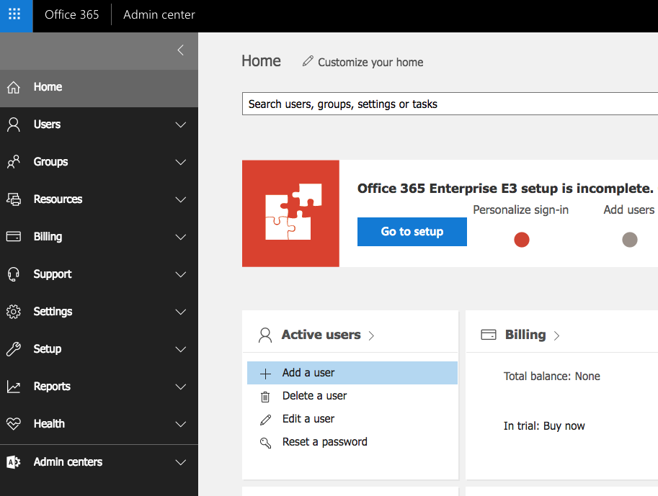Click the Support headset icon
This screenshot has width=658, height=496.
pyautogui.click(x=14, y=274)
